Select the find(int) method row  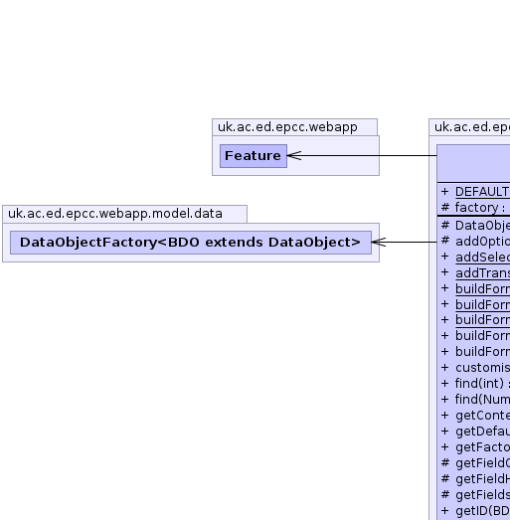pyautogui.click(x=475, y=384)
